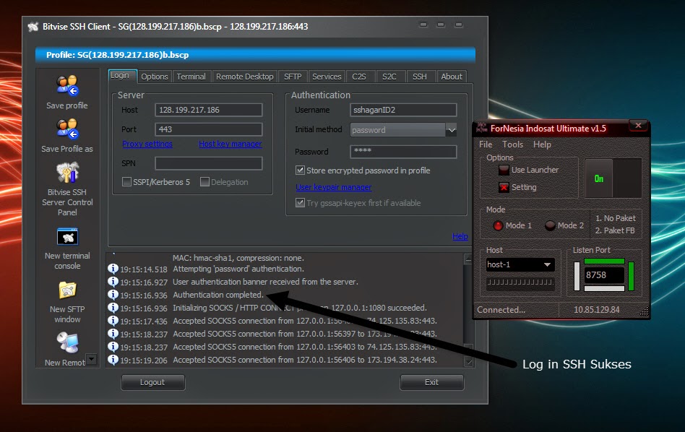This screenshot has height=432, width=685.
Task: Click the progress bar under host-1
Action: pyautogui.click(x=520, y=282)
